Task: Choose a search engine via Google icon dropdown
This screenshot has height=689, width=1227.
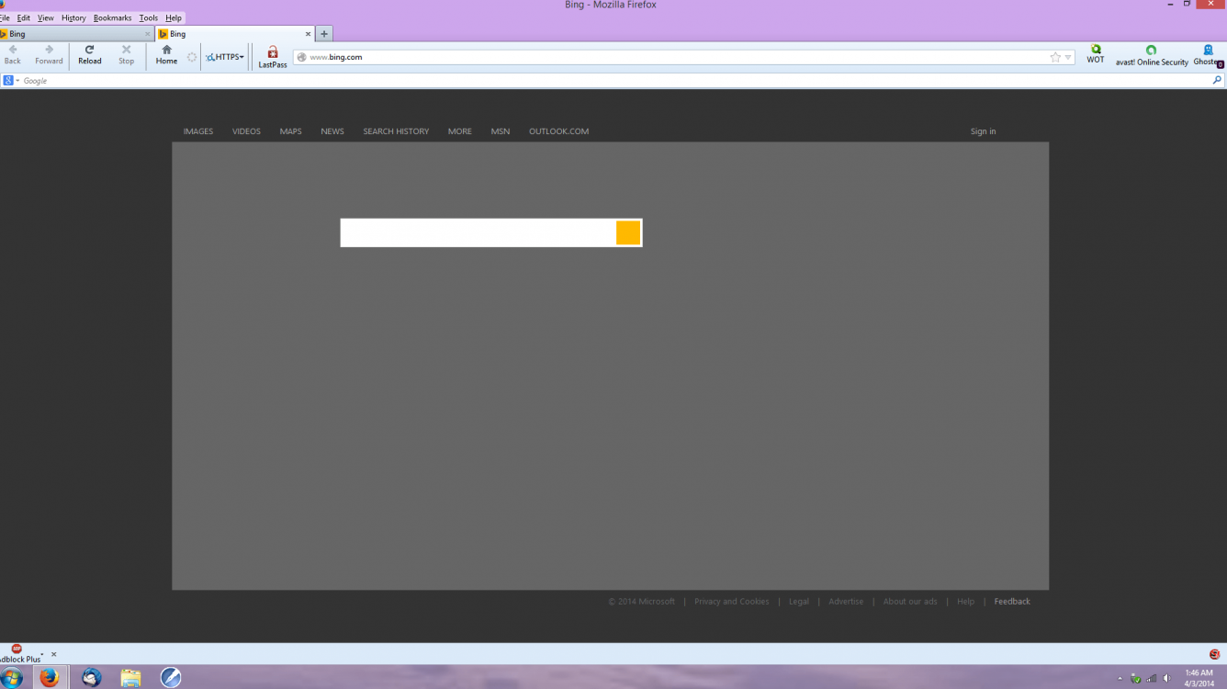Action: (11, 81)
